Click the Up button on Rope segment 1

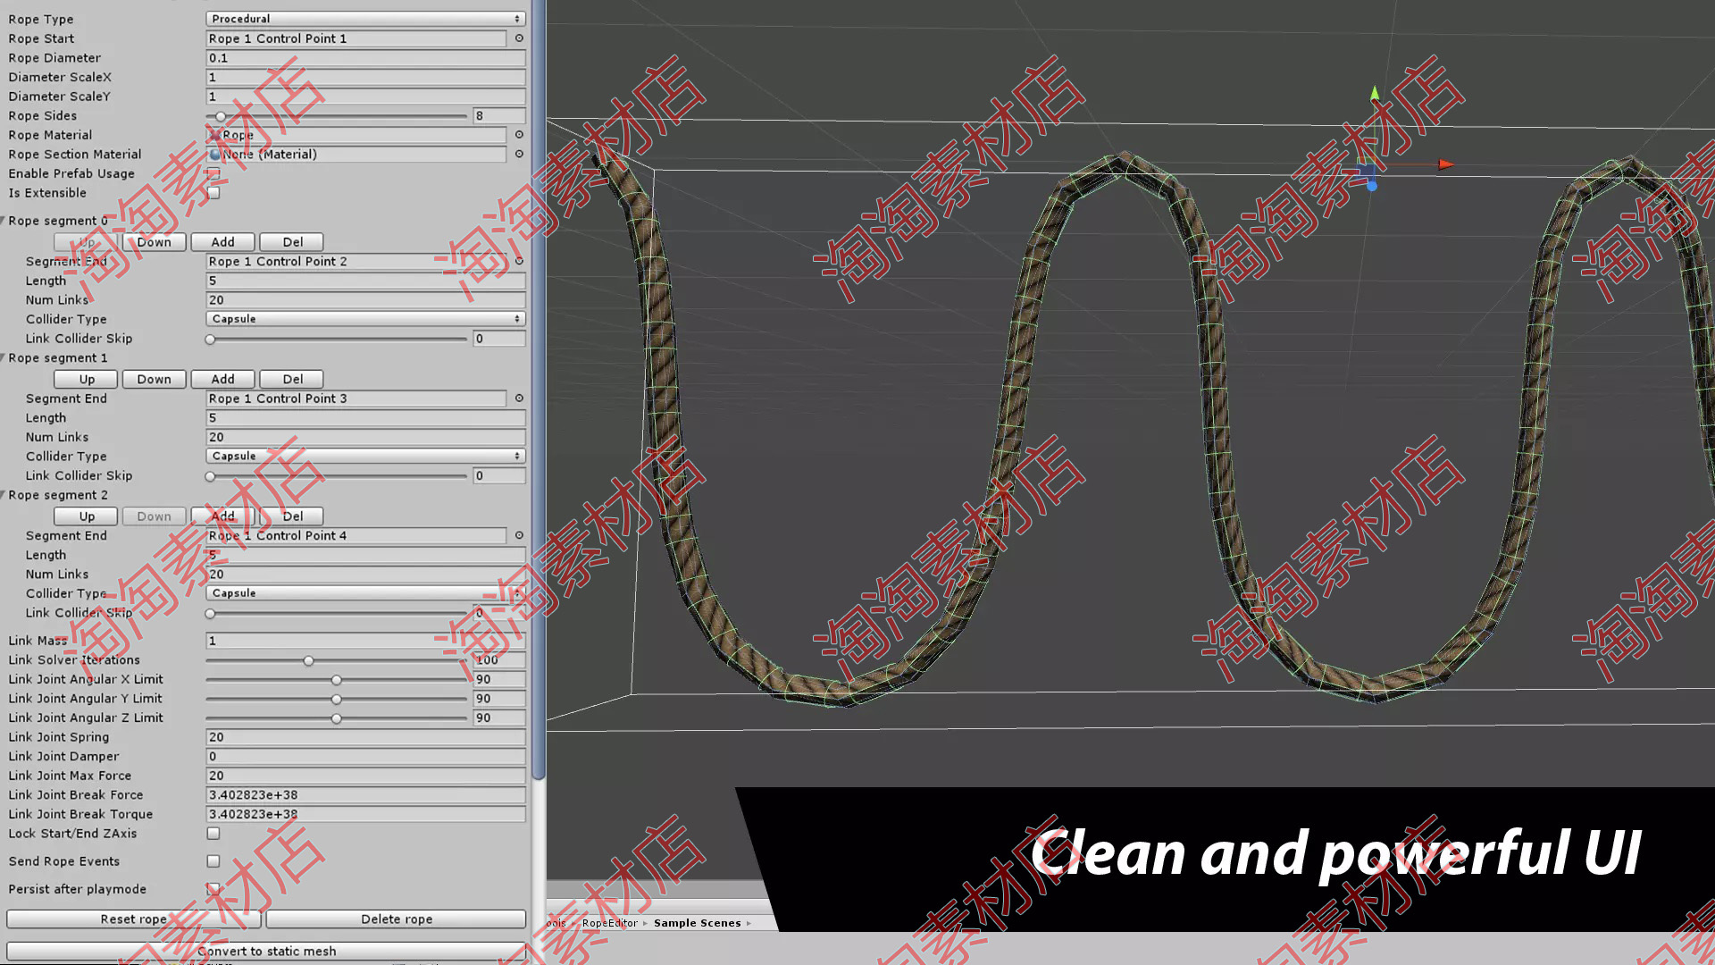tap(85, 378)
